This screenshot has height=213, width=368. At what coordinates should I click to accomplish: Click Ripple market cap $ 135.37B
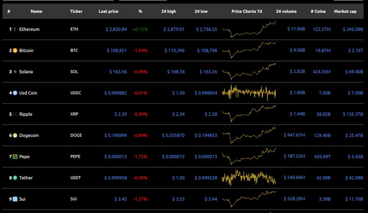(353, 114)
